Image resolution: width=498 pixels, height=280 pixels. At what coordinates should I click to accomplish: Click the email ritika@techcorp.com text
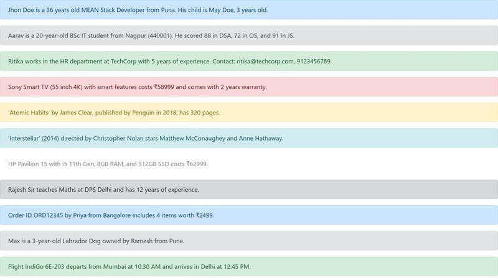click(265, 62)
